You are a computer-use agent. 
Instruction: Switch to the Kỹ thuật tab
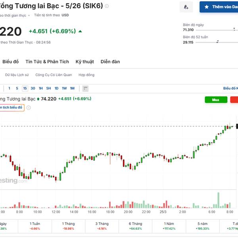pyautogui.click(x=84, y=61)
